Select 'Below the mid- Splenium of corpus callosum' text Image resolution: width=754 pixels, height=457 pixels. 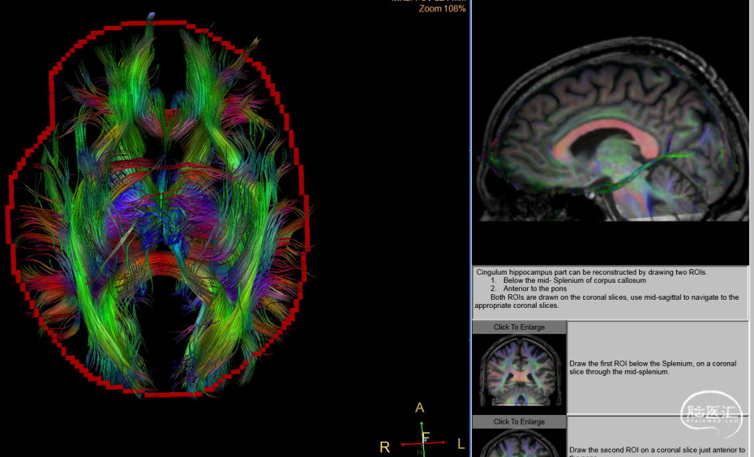point(575,280)
